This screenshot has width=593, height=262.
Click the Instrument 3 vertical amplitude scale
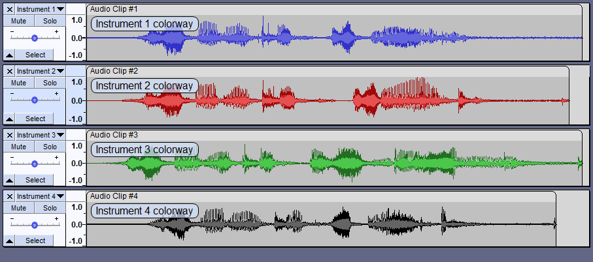[x=76, y=163]
